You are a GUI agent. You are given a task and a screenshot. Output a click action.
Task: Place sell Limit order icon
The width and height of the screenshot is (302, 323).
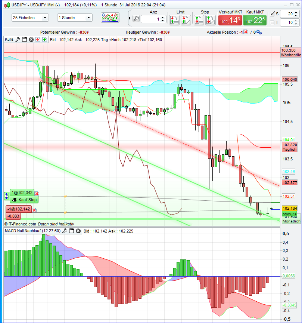point(186,20)
